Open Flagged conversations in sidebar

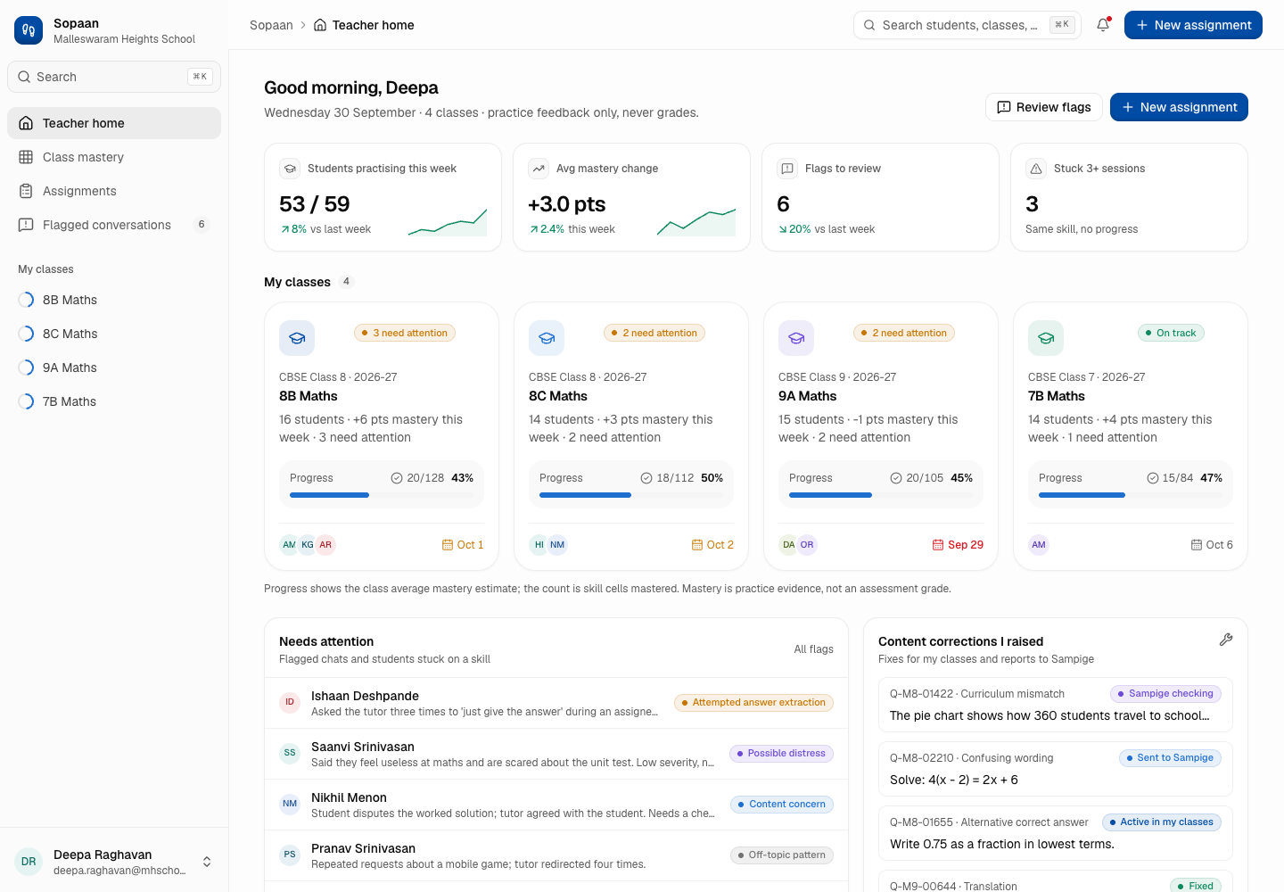(x=114, y=225)
